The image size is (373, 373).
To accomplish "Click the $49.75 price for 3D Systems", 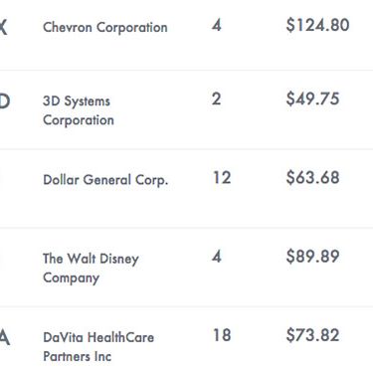I will pyautogui.click(x=312, y=98).
